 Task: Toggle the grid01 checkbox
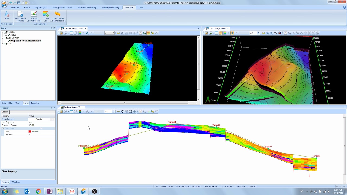tap(9, 35)
